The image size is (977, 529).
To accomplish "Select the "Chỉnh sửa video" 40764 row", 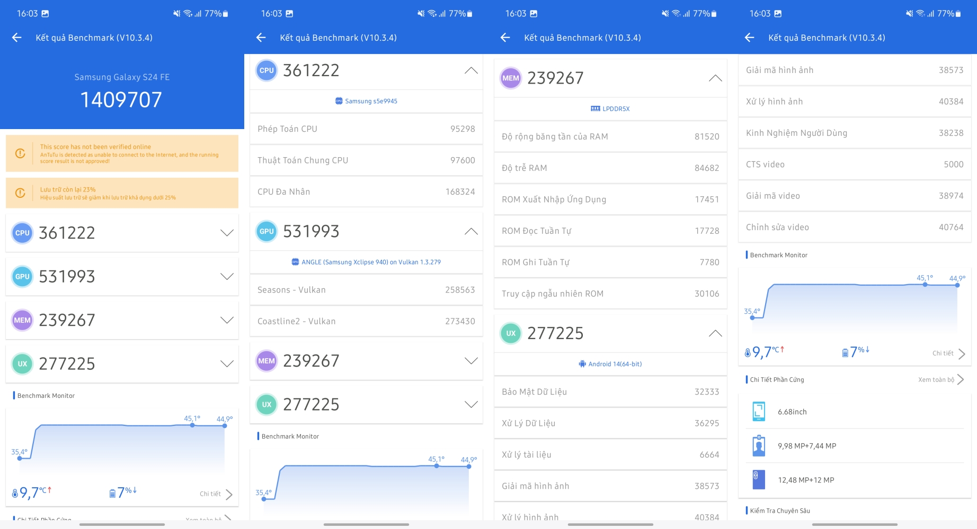I will point(855,227).
